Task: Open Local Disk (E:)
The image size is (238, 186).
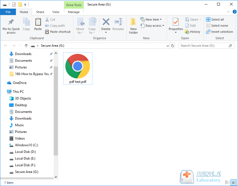Action: [22, 158]
